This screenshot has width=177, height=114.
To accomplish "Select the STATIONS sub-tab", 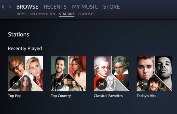I will [x=67, y=14].
